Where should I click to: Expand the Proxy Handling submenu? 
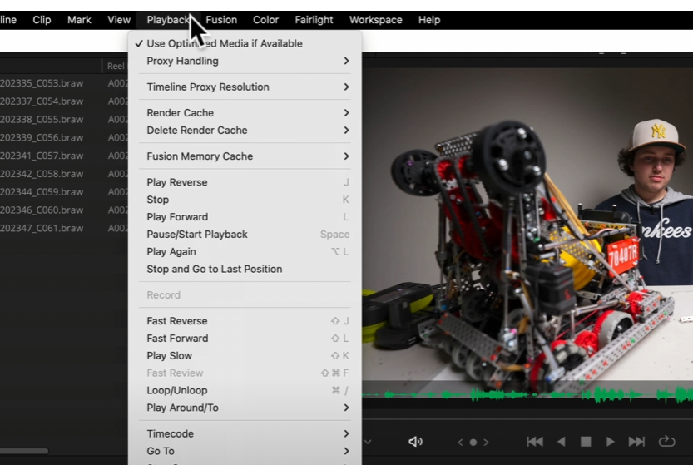click(245, 61)
